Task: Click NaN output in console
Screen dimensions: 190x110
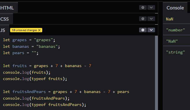Action: (x=169, y=19)
